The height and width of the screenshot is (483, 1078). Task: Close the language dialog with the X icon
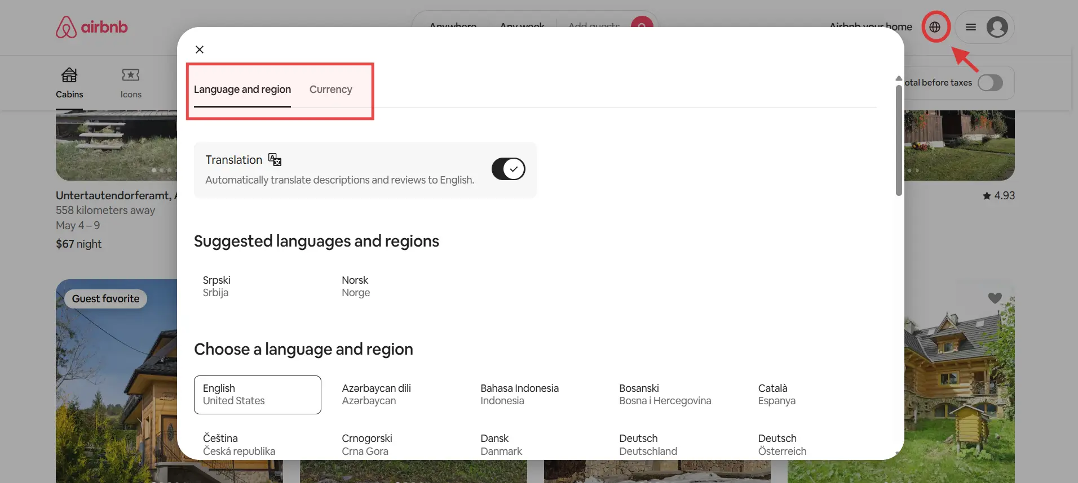pyautogui.click(x=200, y=50)
